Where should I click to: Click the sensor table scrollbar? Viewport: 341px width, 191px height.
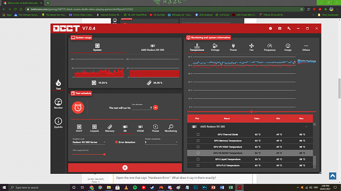pos(315,160)
